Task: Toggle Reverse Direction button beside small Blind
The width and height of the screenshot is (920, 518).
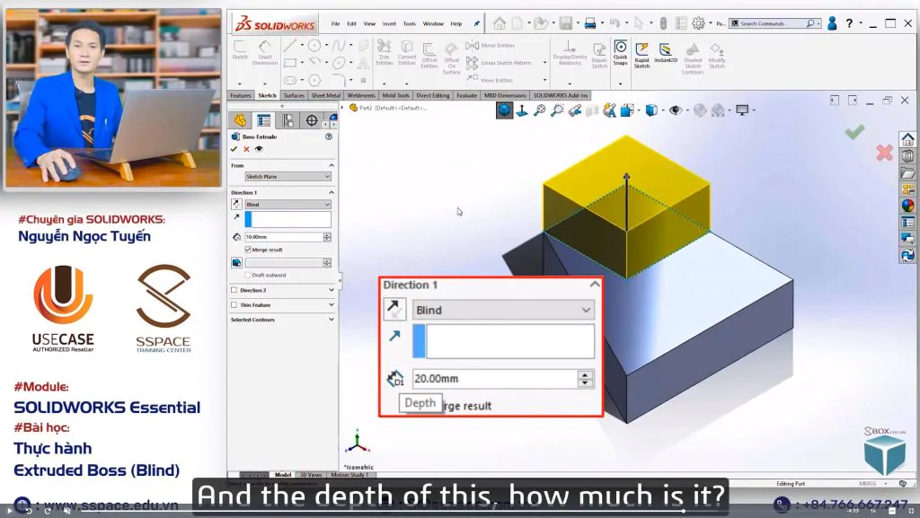Action: pyautogui.click(x=236, y=204)
